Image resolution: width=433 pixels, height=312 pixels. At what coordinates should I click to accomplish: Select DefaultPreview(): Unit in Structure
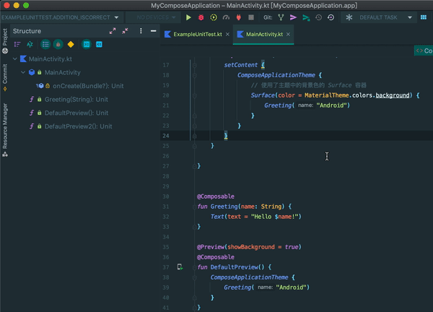coord(76,113)
